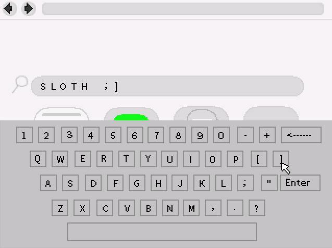Tap the Q key
Image resolution: width=332 pixels, height=248 pixels.
pos(38,159)
